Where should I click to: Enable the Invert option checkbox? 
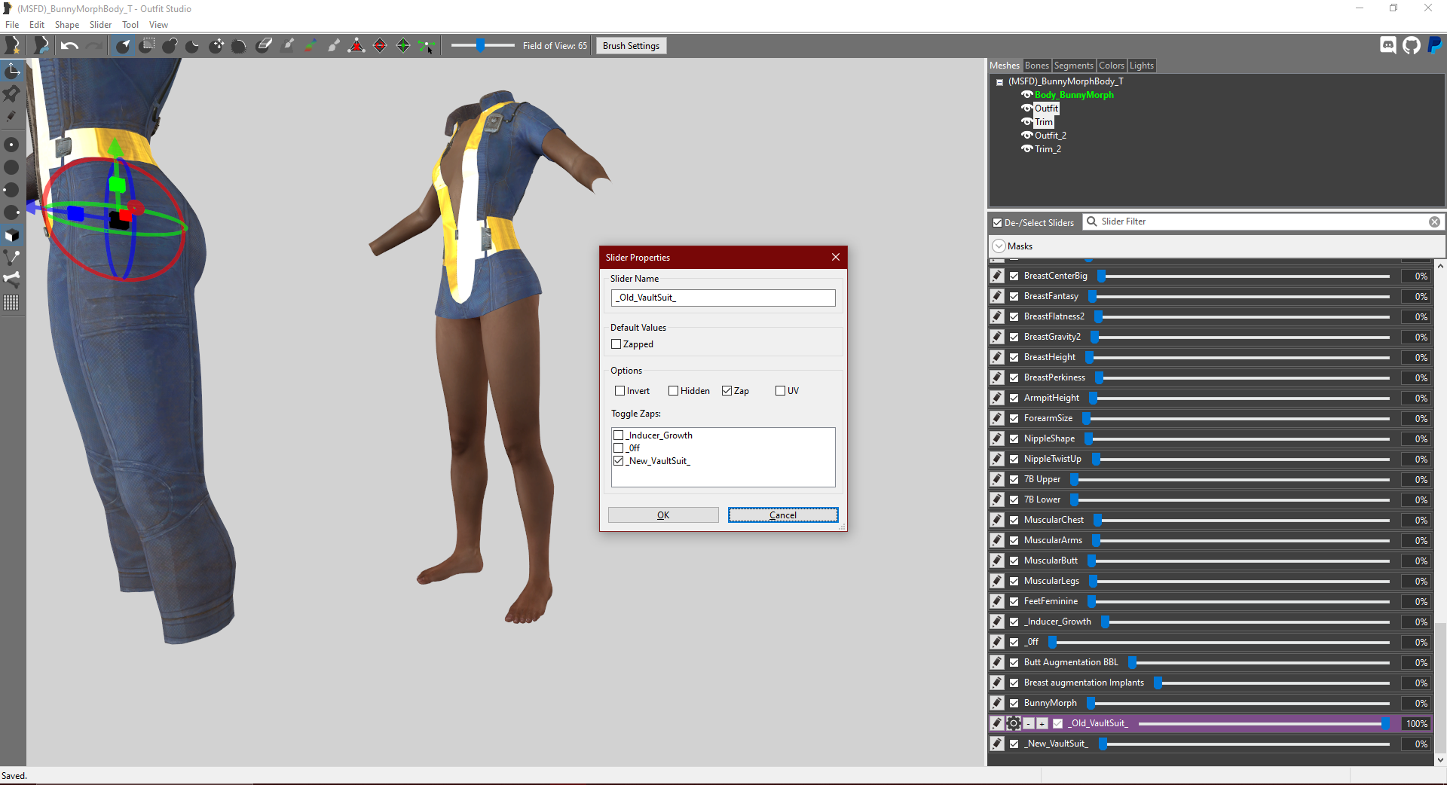620,391
